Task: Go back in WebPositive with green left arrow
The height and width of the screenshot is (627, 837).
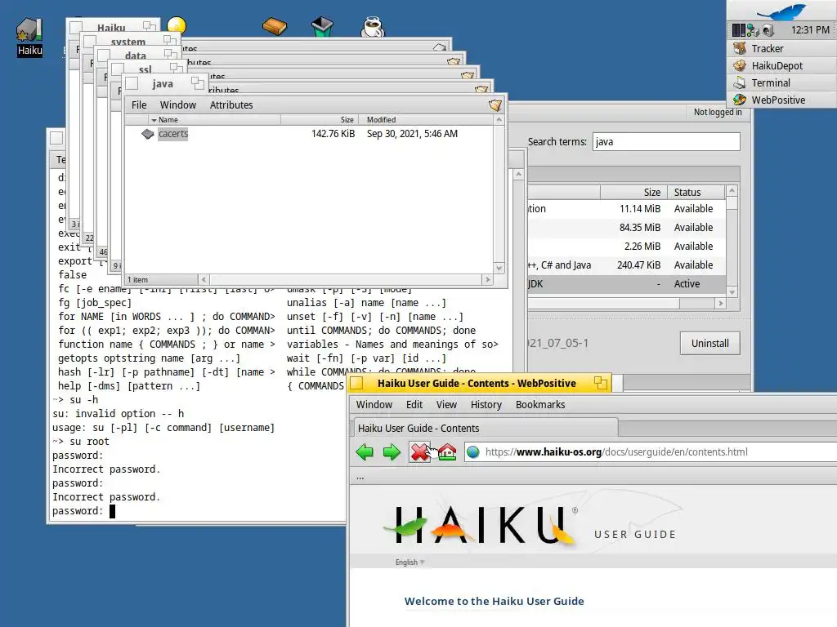Action: 365,452
